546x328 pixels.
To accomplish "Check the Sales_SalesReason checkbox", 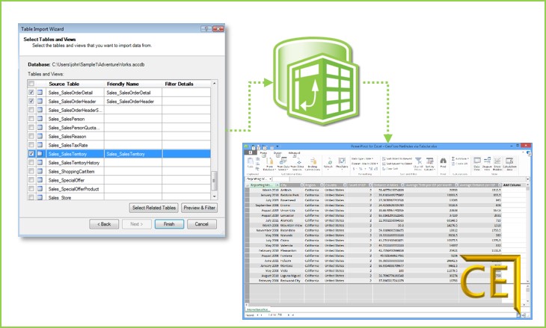I will 31,136.
